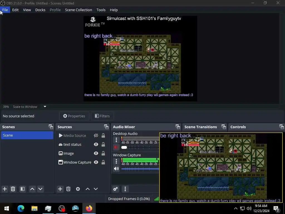
Task: Move source up
Action: [88, 189]
